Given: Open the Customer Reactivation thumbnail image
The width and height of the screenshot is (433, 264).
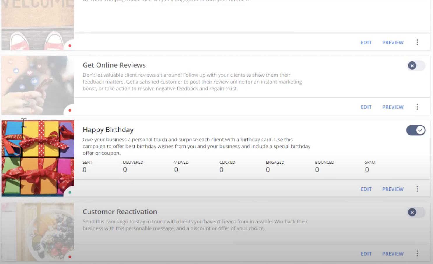Looking at the screenshot, I should pos(38,232).
